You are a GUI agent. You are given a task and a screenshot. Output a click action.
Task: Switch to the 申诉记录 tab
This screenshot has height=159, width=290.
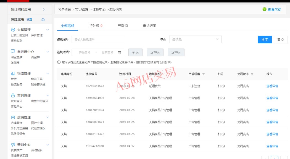pyautogui.click(x=149, y=26)
